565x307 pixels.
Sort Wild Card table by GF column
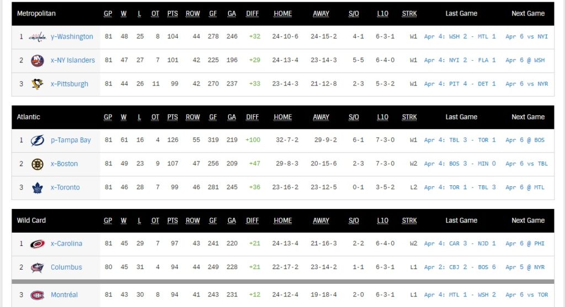pyautogui.click(x=213, y=220)
